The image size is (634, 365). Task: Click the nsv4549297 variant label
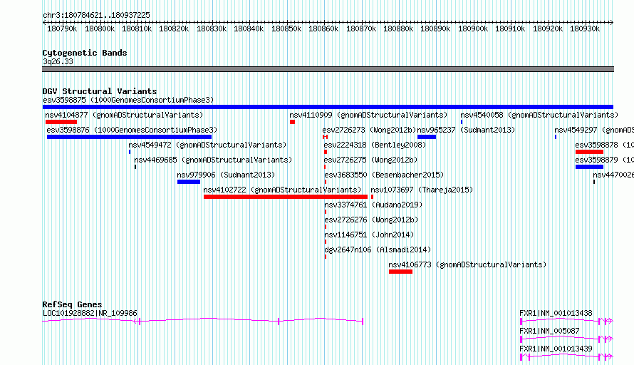pyautogui.click(x=594, y=130)
